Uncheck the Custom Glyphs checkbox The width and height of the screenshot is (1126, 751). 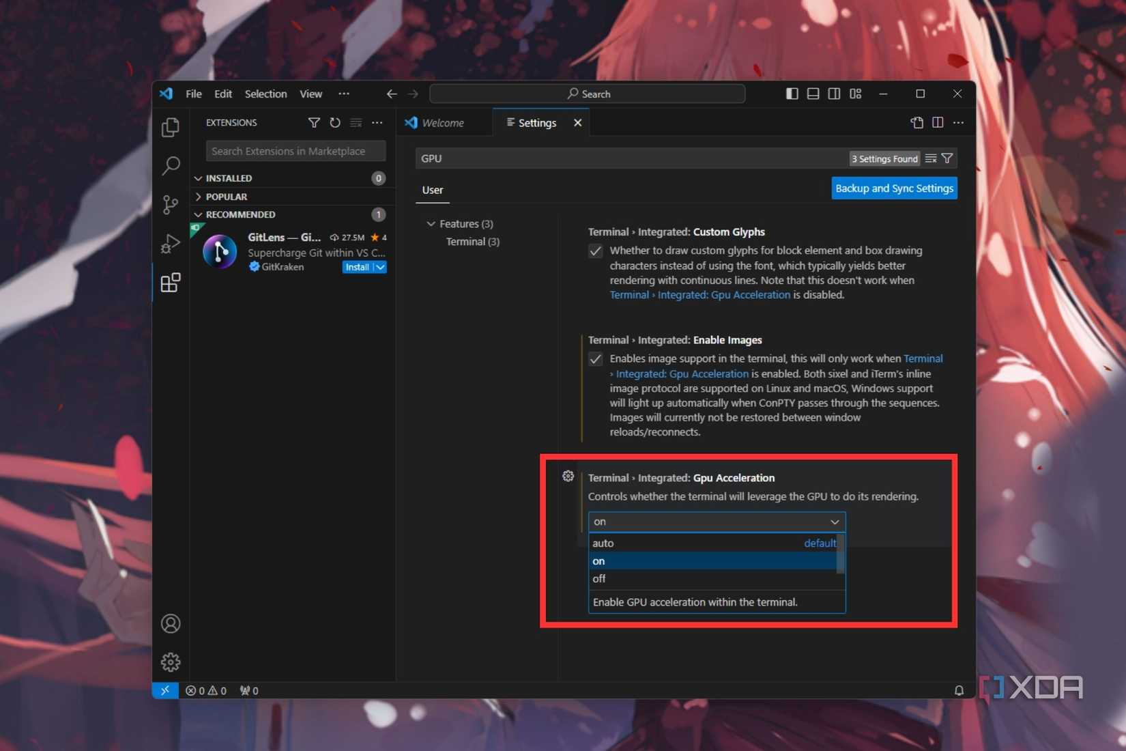coord(596,251)
